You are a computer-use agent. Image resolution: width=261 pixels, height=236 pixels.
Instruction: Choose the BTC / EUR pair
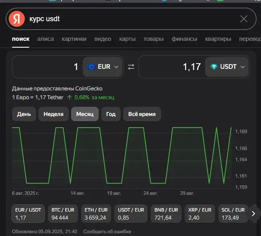coord(63,214)
